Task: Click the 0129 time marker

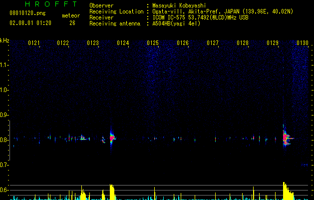Action: click(273, 43)
